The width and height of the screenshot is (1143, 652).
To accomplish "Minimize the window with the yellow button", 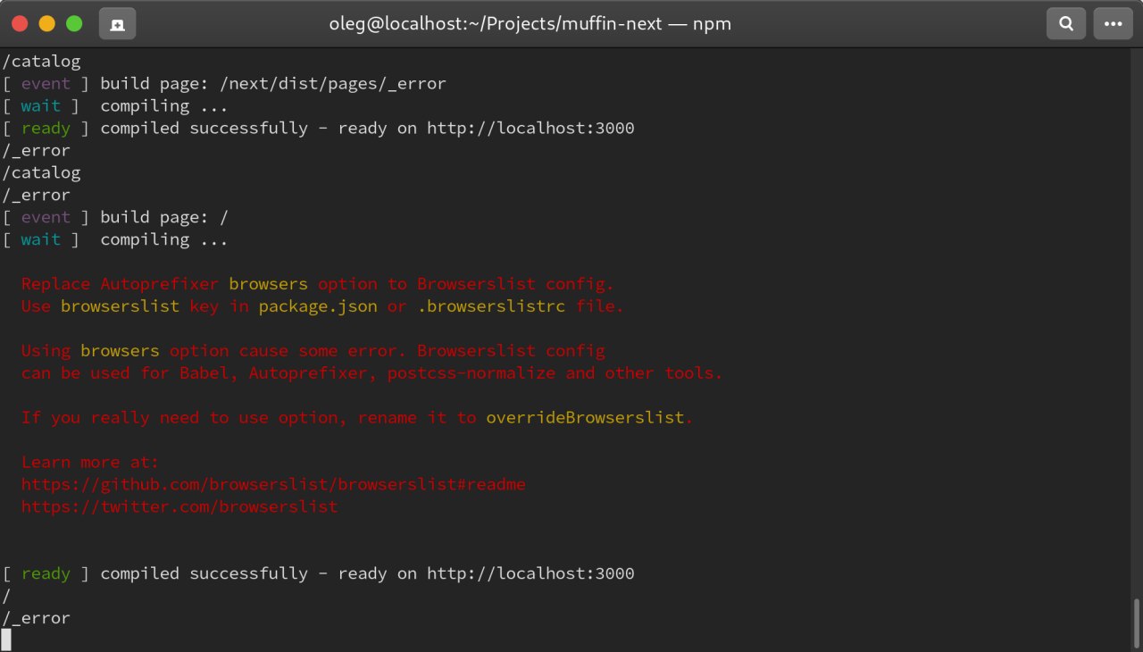I will click(46, 24).
